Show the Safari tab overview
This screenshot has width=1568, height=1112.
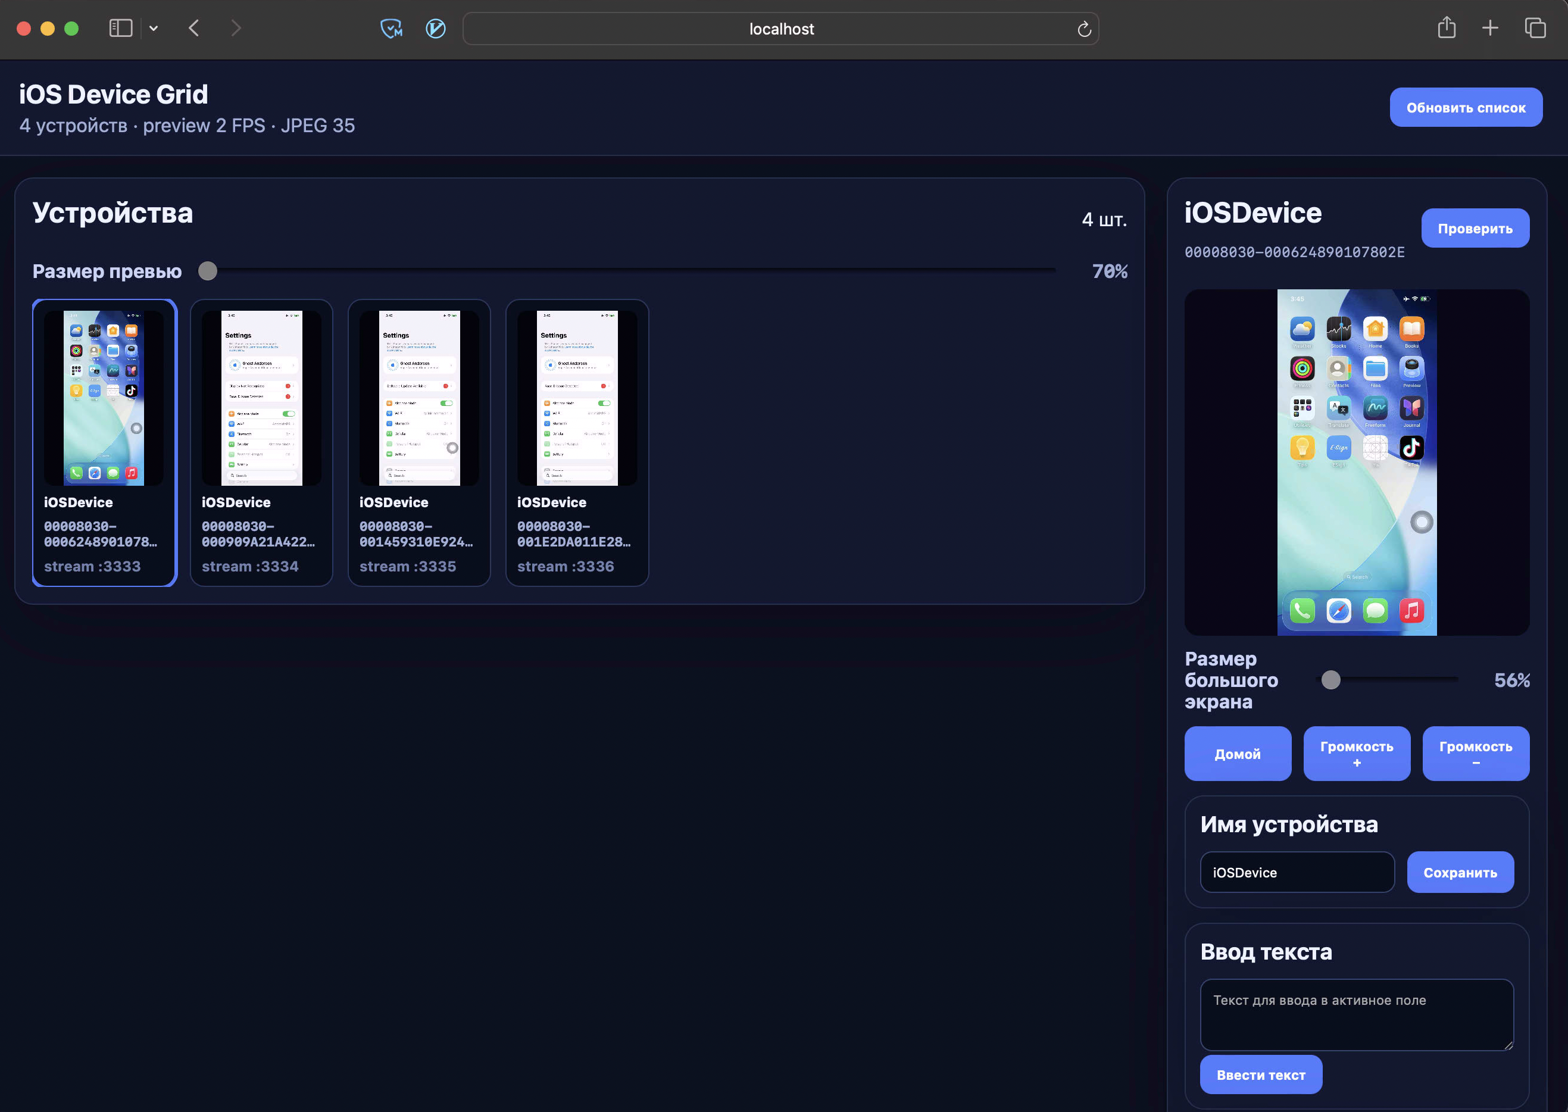point(1535,28)
